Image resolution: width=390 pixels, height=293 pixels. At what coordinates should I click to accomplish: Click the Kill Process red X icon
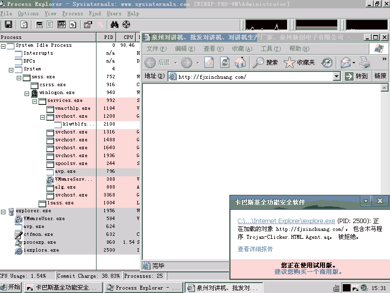click(x=100, y=24)
